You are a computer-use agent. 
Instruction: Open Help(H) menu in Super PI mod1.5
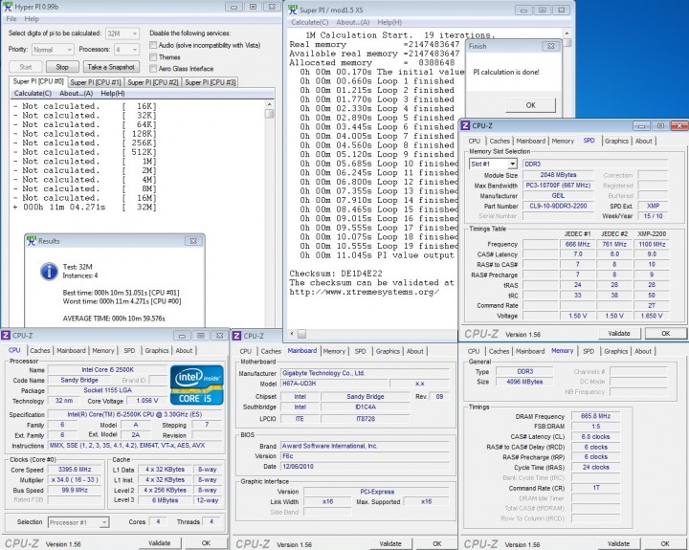pos(389,22)
